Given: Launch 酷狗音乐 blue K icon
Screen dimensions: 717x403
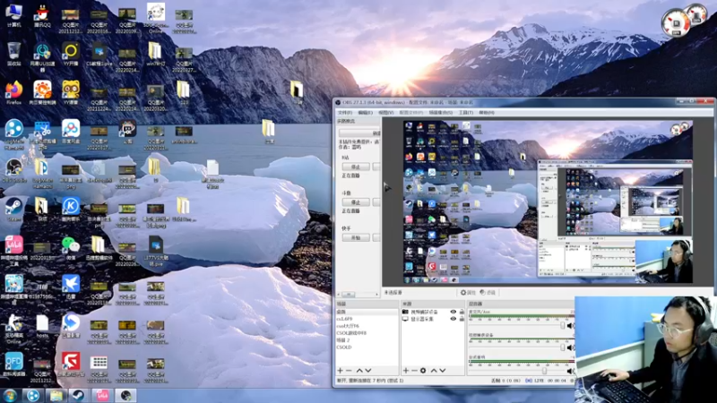Looking at the screenshot, I should pyautogui.click(x=71, y=210).
